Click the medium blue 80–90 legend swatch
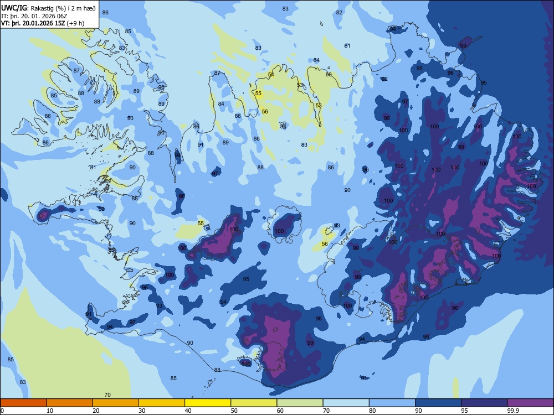The image size is (554, 415). [392, 403]
